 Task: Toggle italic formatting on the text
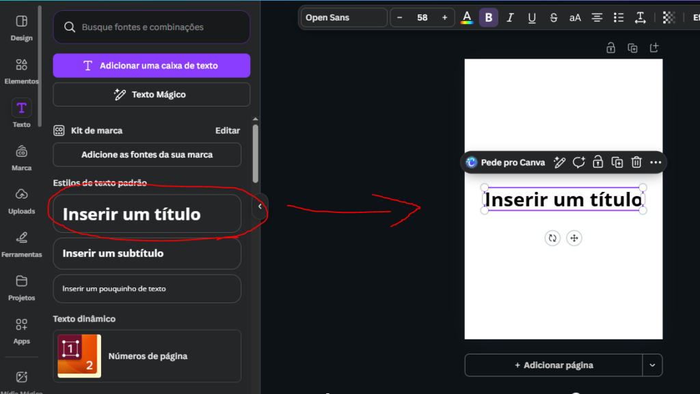click(x=510, y=18)
